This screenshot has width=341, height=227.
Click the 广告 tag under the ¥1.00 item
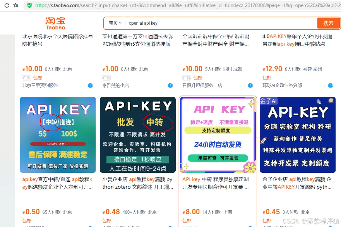click(106, 78)
